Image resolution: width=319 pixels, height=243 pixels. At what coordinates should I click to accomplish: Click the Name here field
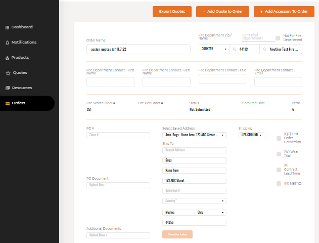pos(194,171)
